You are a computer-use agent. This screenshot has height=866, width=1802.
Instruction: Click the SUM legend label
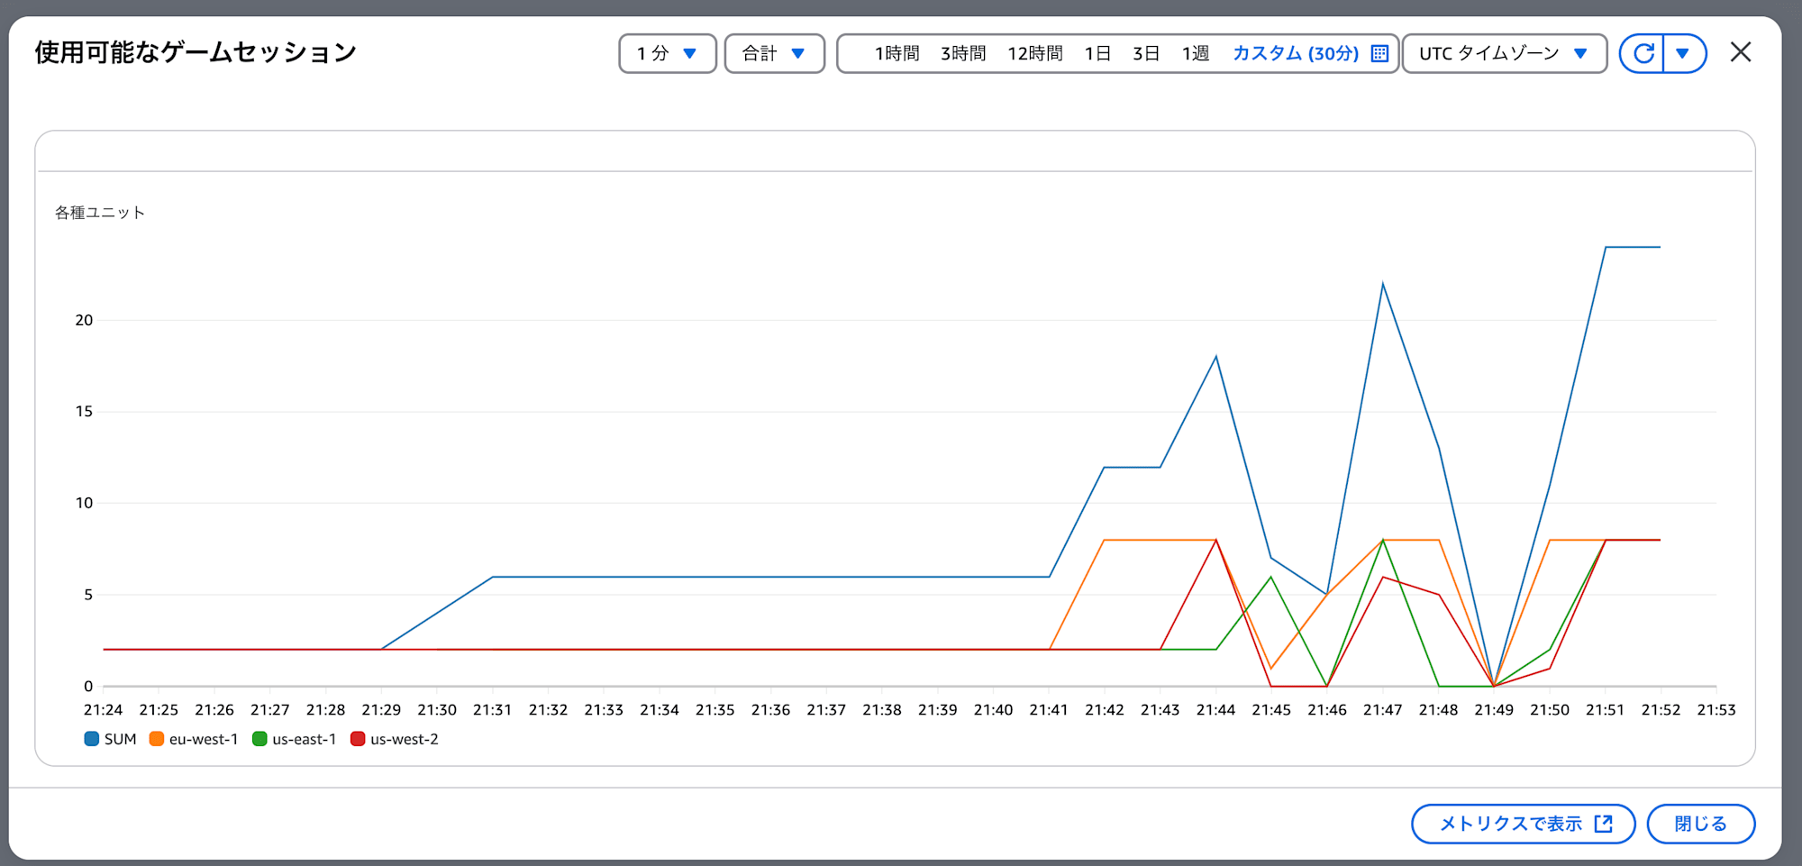pos(121,739)
